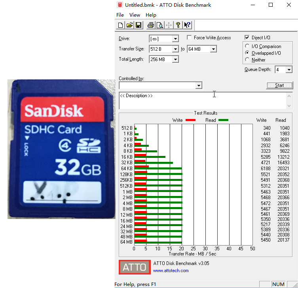
Task: Click the 12 MB row label in chart
Action: [x=126, y=215]
